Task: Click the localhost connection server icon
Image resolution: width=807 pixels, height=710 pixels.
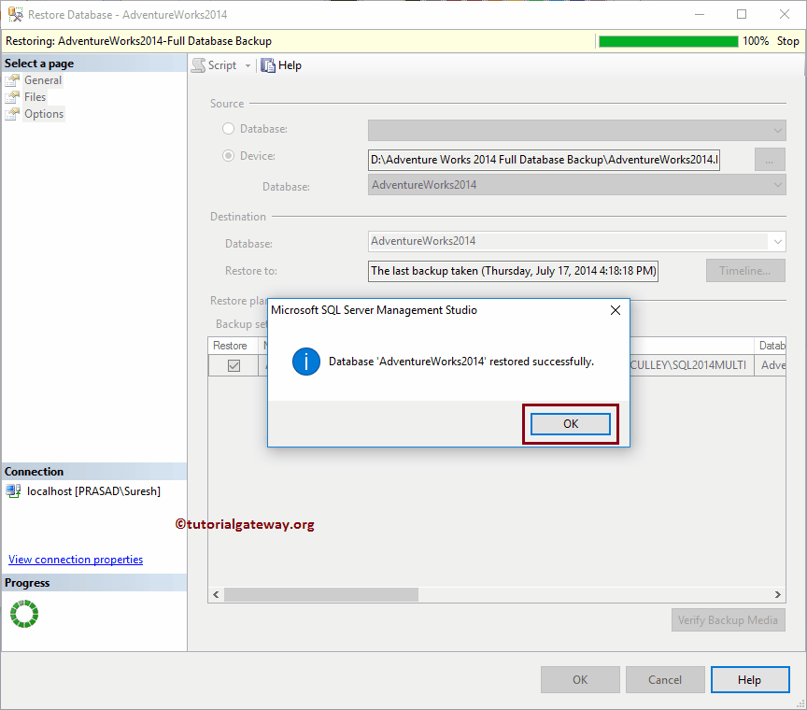Action: 13,490
